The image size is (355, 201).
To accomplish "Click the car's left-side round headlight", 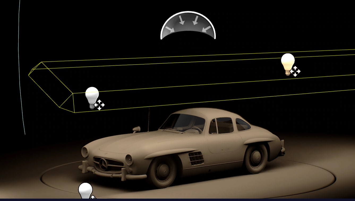I will tap(85, 152).
